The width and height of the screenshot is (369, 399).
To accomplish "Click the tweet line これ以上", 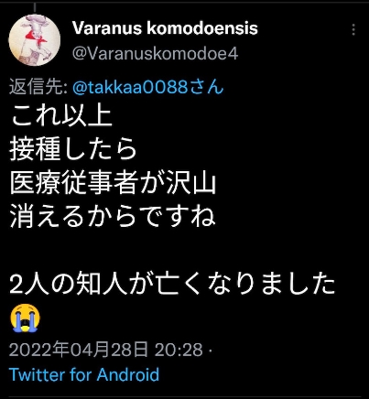I will 61,116.
